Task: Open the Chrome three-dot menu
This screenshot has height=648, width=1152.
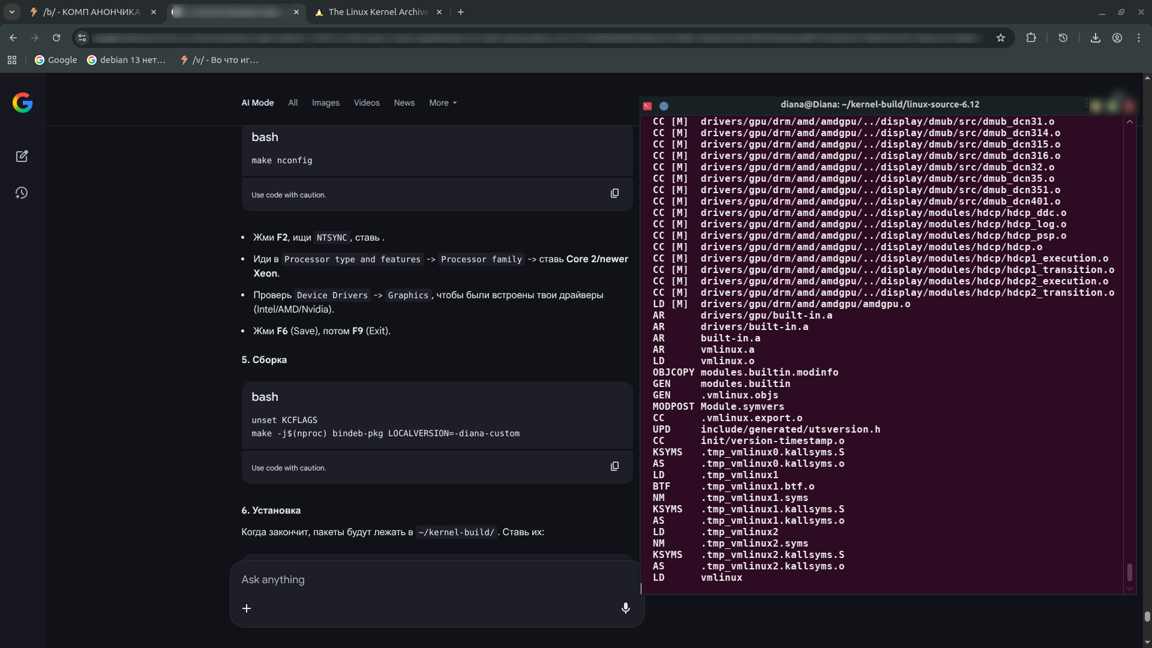Action: pyautogui.click(x=1139, y=38)
